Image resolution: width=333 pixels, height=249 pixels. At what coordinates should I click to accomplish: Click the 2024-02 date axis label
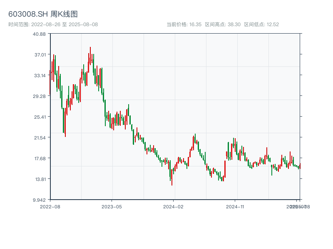click(x=174, y=206)
